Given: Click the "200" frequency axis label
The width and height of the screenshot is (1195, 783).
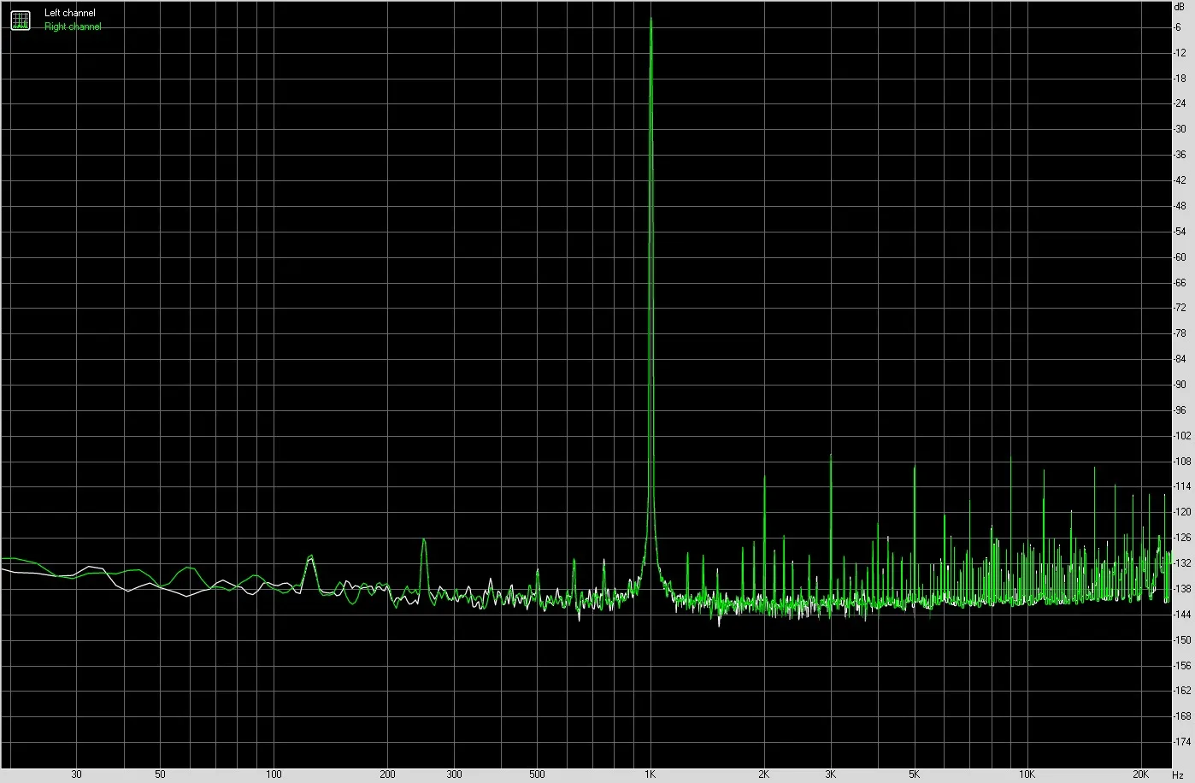Looking at the screenshot, I should pos(387,774).
